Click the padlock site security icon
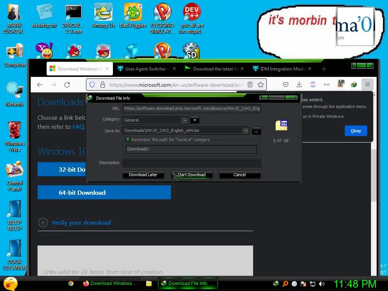This screenshot has width=388, height=291. [103, 84]
